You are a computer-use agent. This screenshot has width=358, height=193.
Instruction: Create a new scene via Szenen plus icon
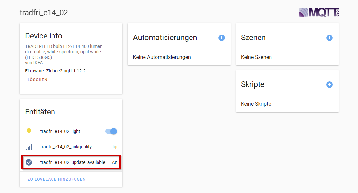329,38
